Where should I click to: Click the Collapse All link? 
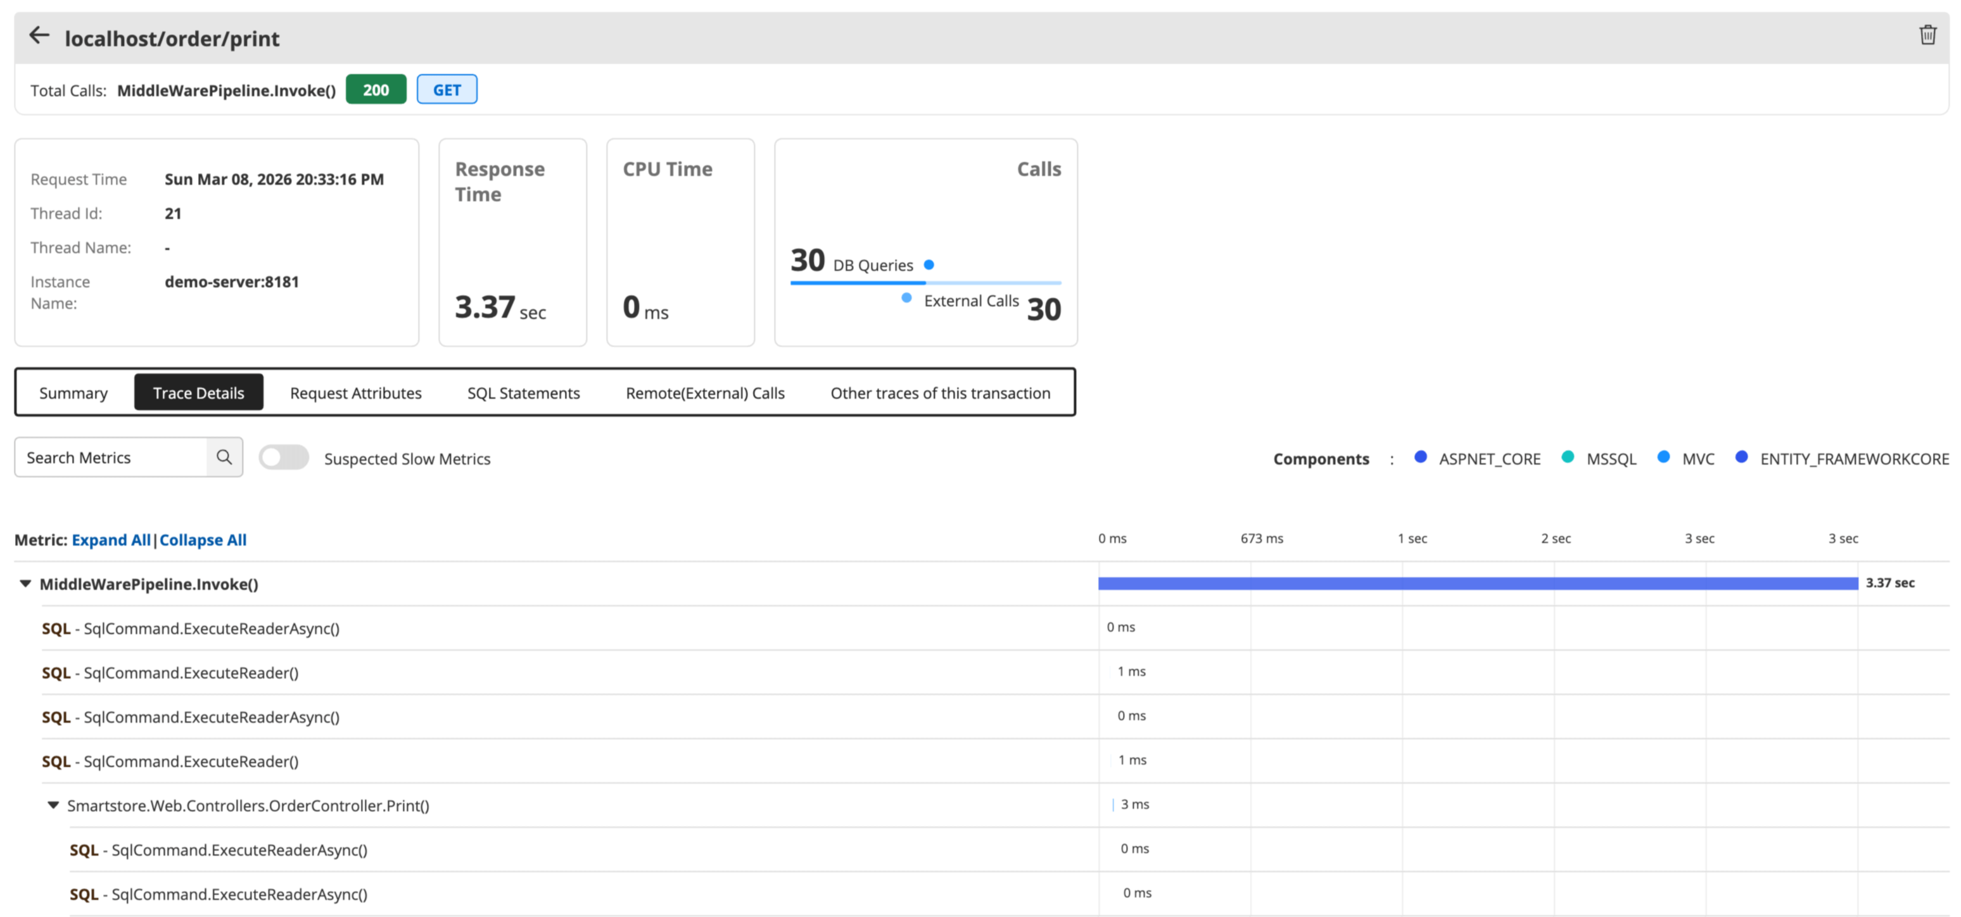coord(203,540)
